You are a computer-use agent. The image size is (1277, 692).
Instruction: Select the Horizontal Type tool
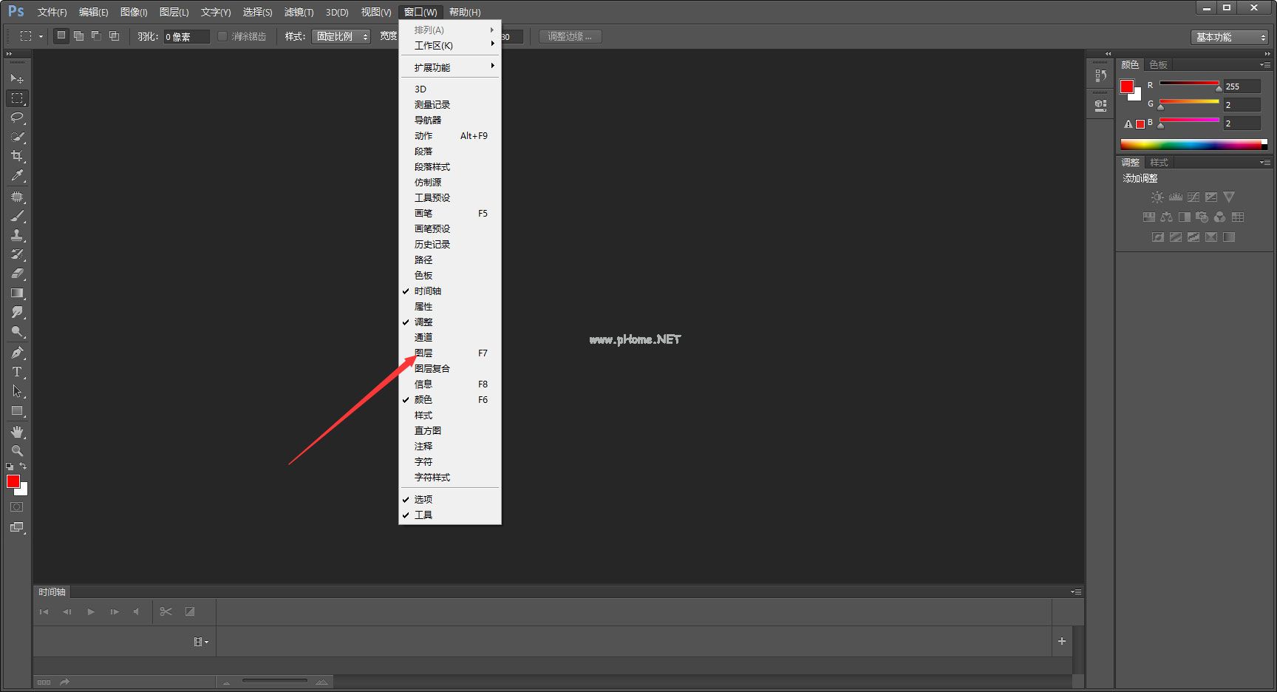point(17,372)
